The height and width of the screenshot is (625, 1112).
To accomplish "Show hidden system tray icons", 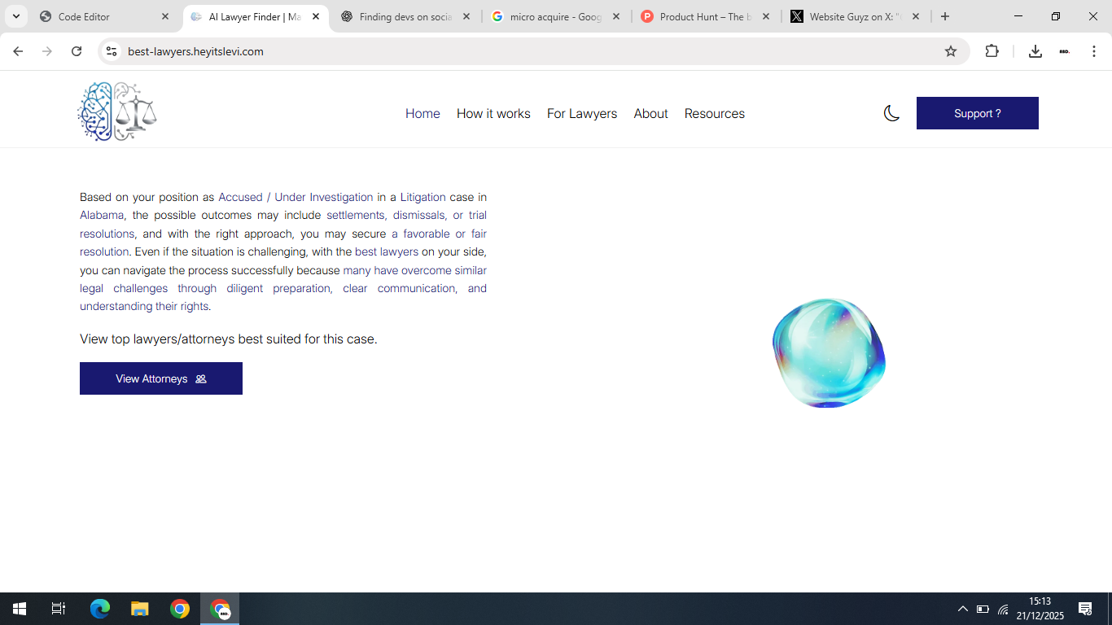I will coord(962,609).
